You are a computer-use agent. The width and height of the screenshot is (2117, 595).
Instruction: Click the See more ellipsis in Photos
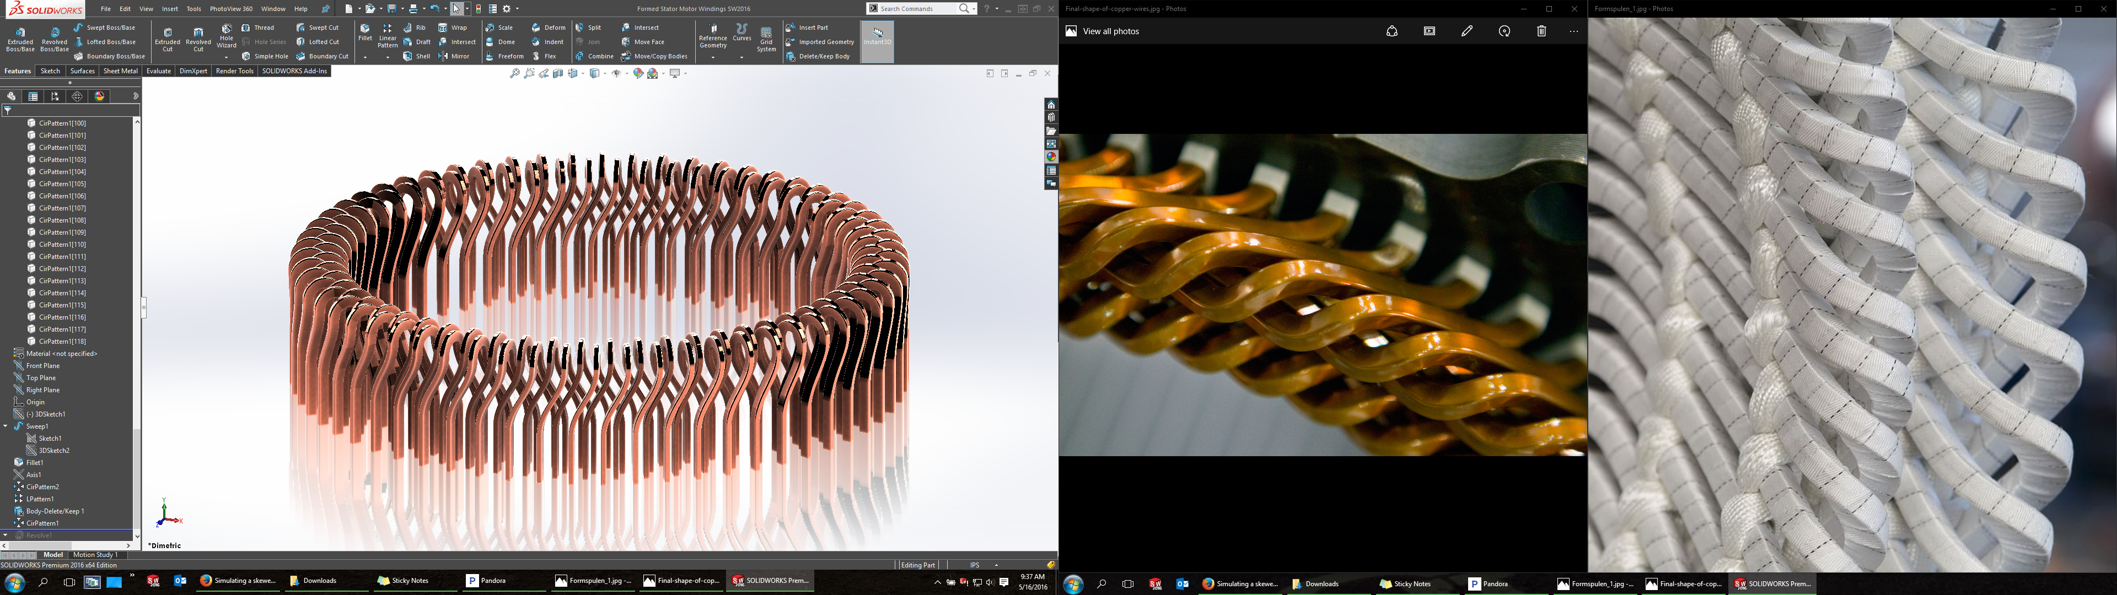coord(1573,30)
